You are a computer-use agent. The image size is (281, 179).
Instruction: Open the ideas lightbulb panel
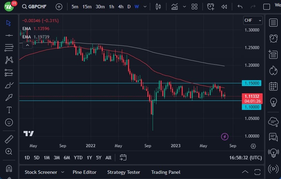click(273, 102)
